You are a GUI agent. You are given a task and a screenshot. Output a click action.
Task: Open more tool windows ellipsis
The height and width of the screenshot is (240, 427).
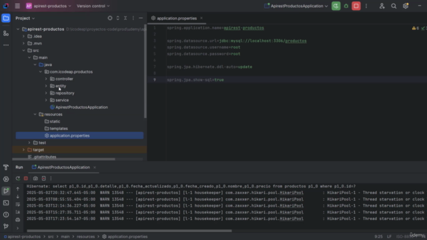click(x=6, y=45)
